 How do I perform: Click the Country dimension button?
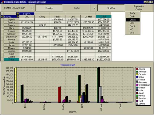coord(49,8)
